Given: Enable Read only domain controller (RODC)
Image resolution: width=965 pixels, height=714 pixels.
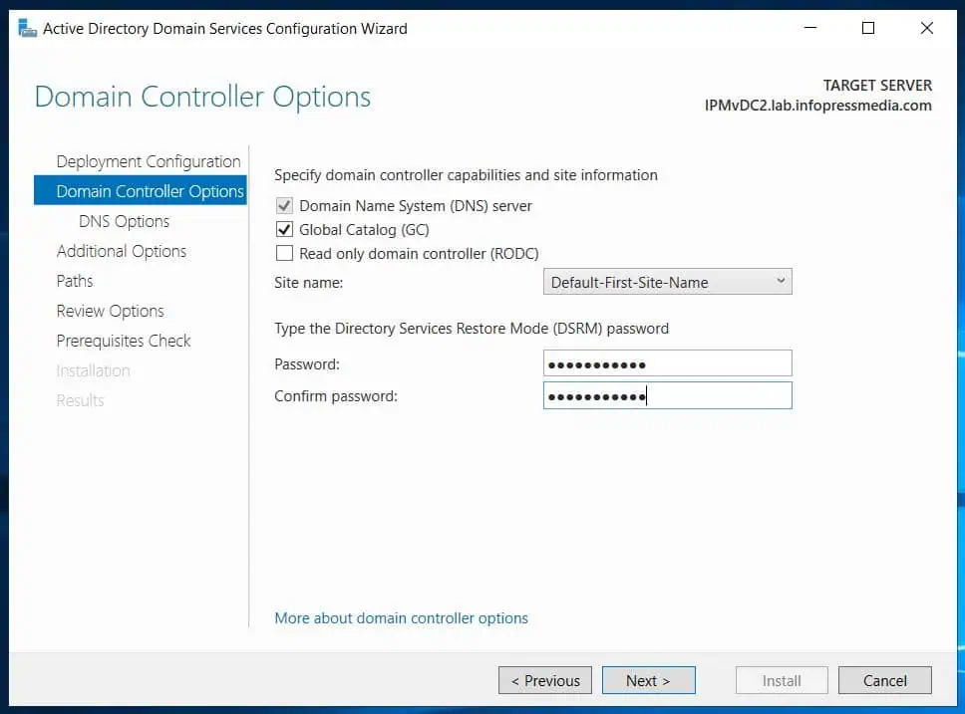Looking at the screenshot, I should (284, 253).
